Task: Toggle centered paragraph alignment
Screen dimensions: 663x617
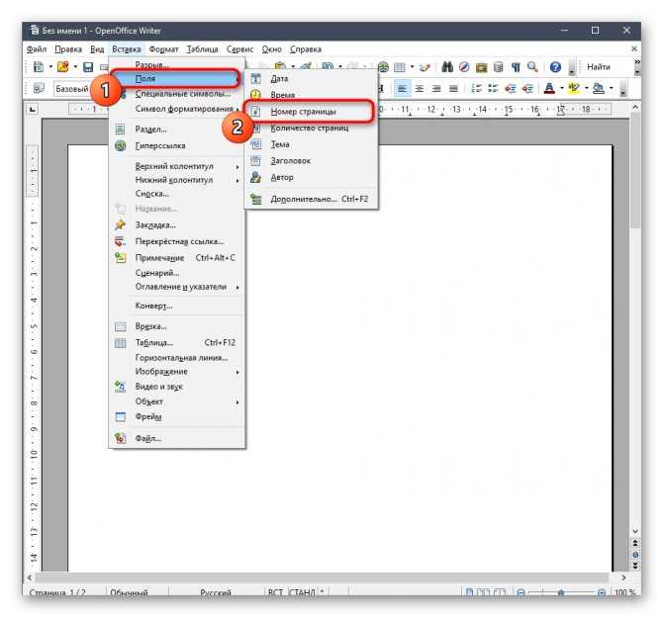Action: click(419, 88)
